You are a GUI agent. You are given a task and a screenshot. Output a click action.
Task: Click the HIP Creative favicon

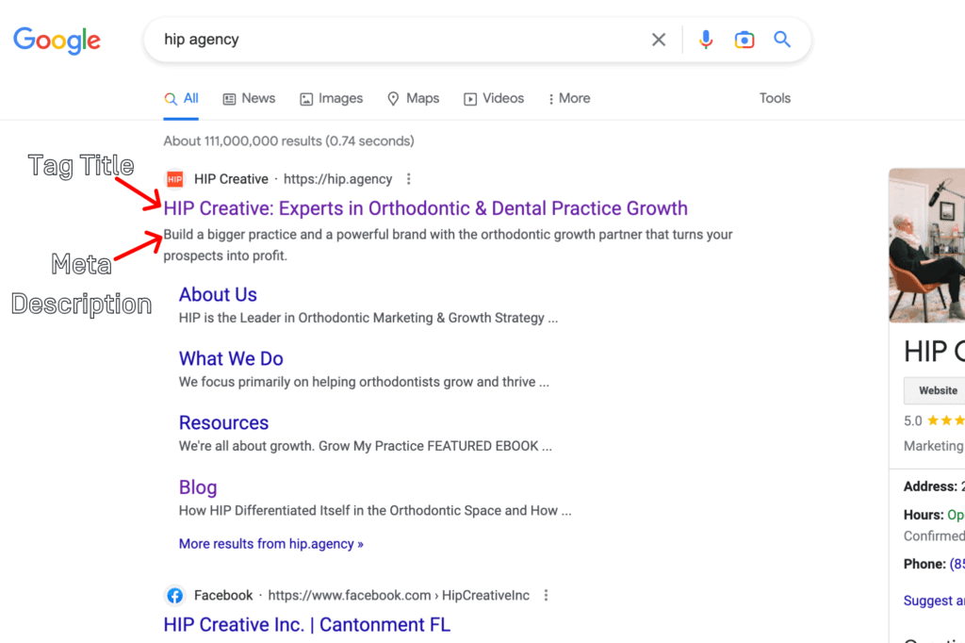[x=174, y=179]
